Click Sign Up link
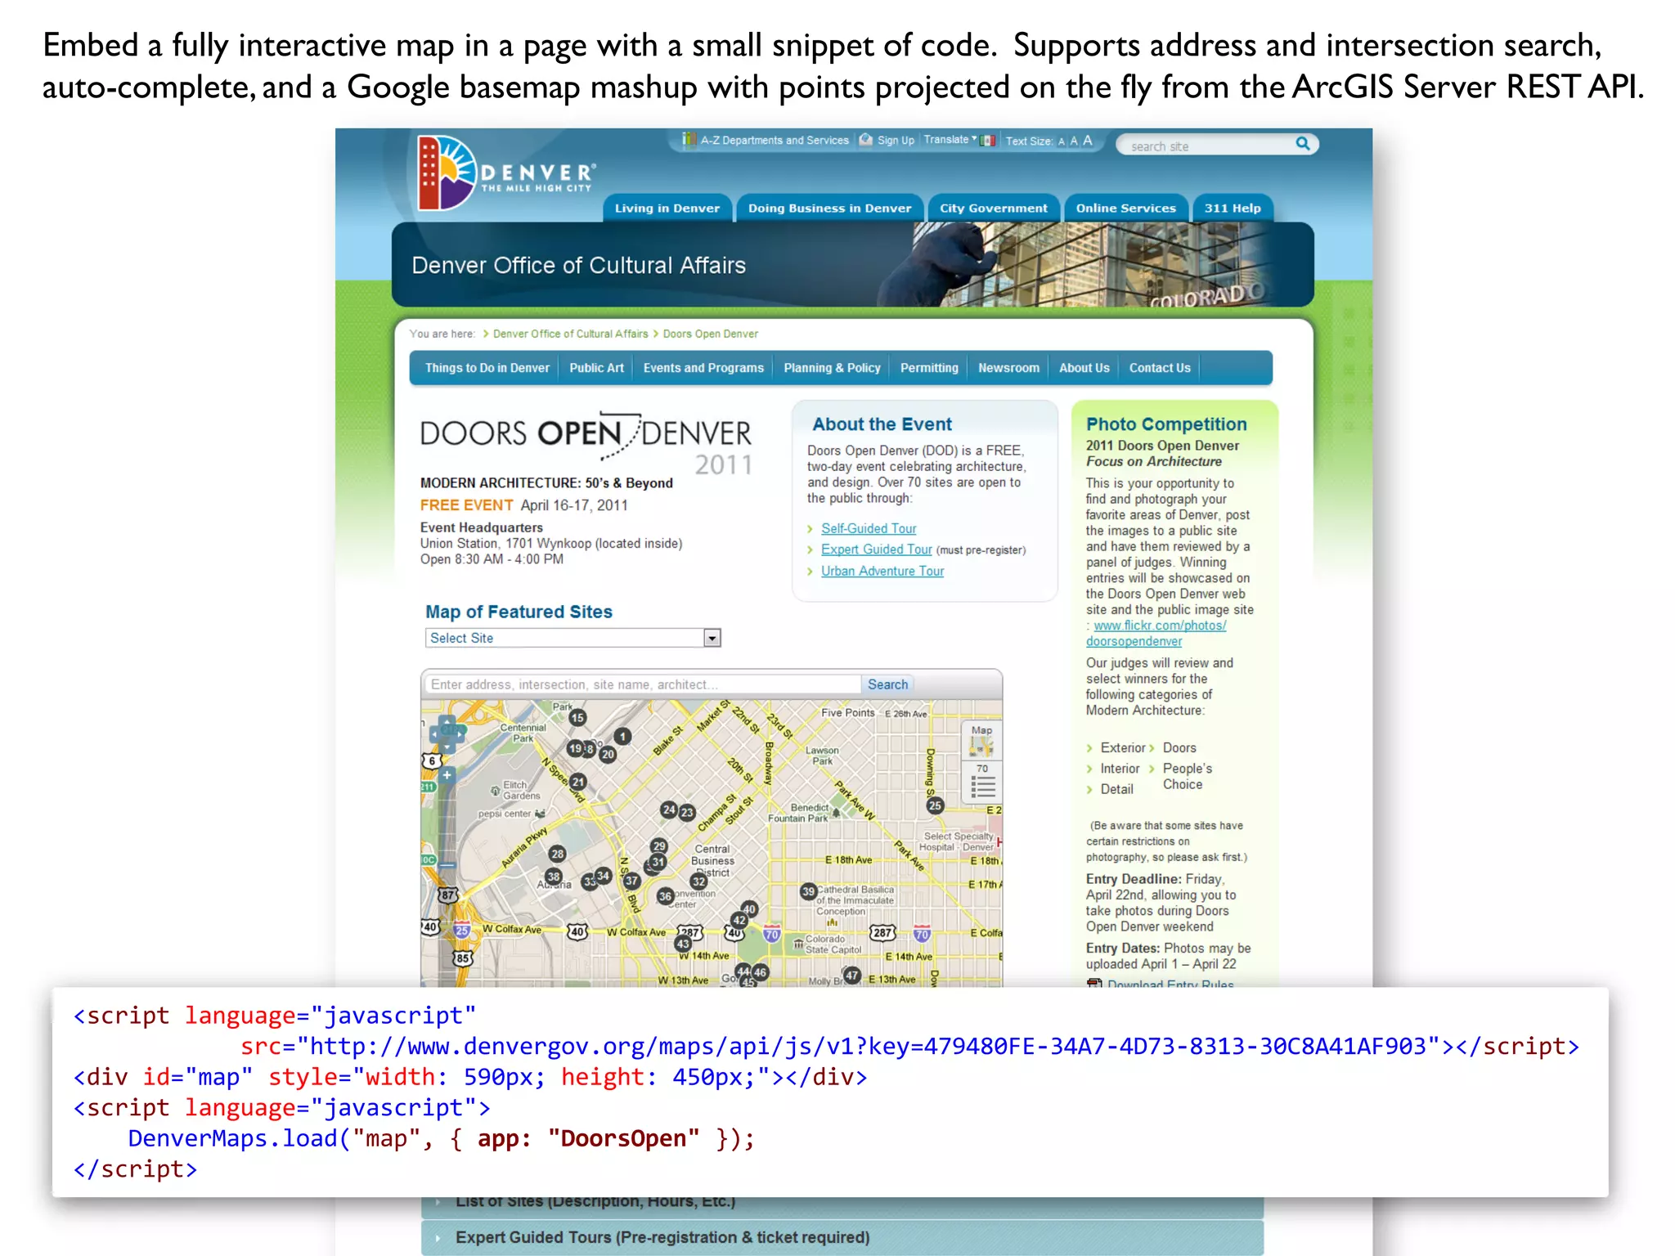This screenshot has height=1256, width=1675. [x=896, y=141]
